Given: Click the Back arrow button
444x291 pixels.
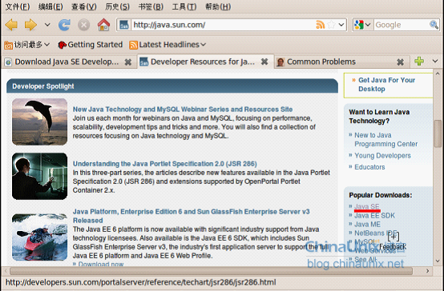Looking at the screenshot, I should click(11, 25).
